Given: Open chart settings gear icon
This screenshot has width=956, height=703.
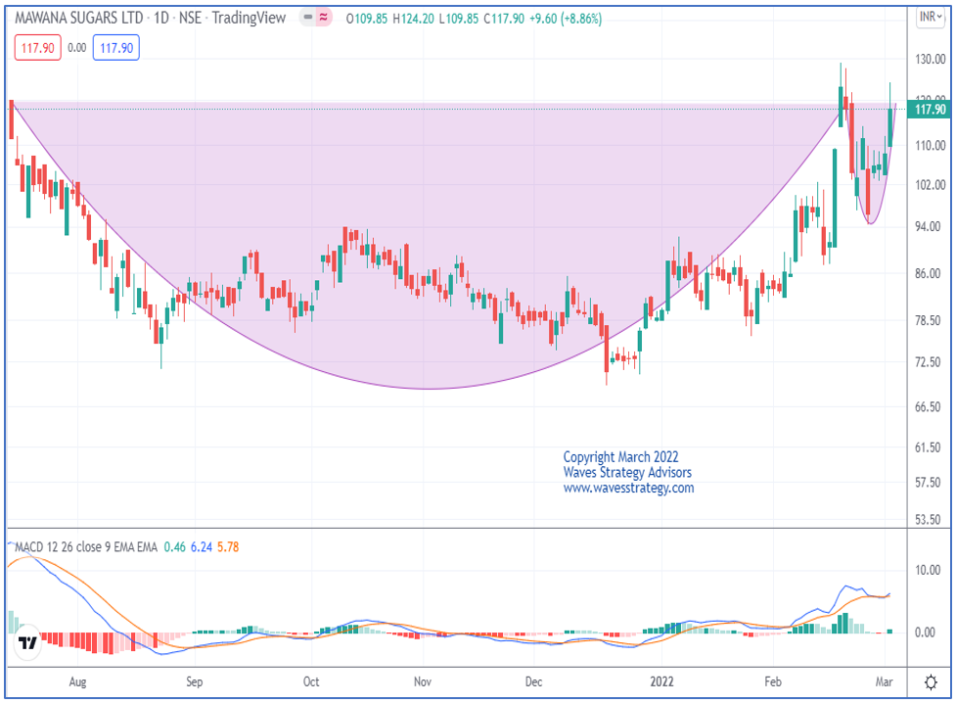Looking at the screenshot, I should (x=931, y=682).
